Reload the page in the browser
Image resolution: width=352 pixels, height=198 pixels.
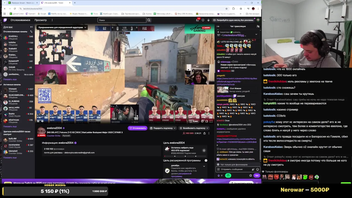pyautogui.click(x=14, y=9)
